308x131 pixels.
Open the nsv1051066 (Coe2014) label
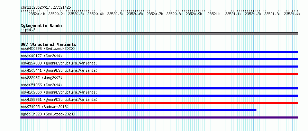click(42, 85)
